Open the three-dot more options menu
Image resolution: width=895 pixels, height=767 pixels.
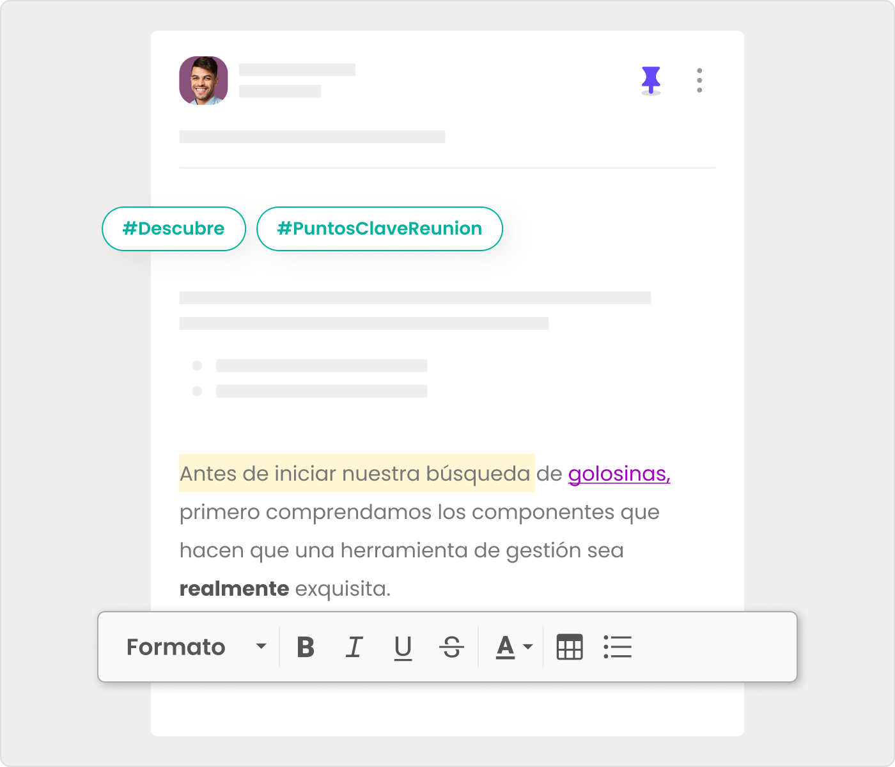coord(699,81)
